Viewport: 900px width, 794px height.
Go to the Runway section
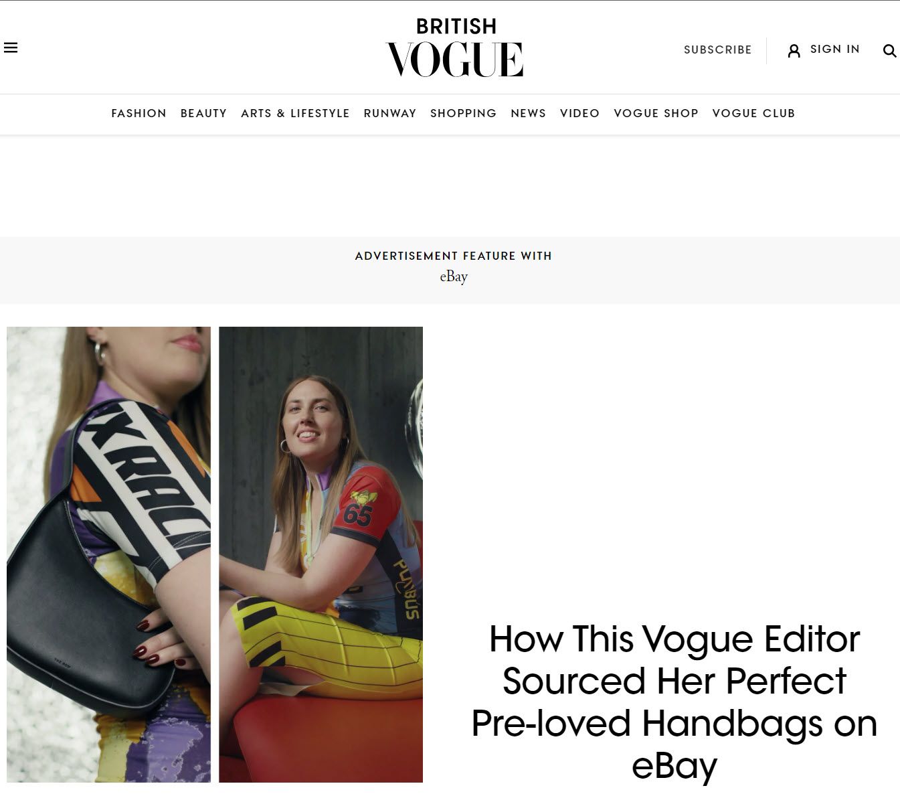pyautogui.click(x=390, y=113)
